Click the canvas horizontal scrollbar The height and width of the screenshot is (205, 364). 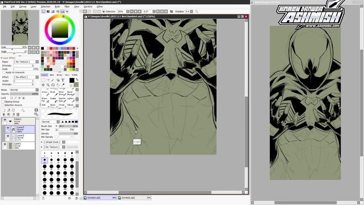(165, 192)
